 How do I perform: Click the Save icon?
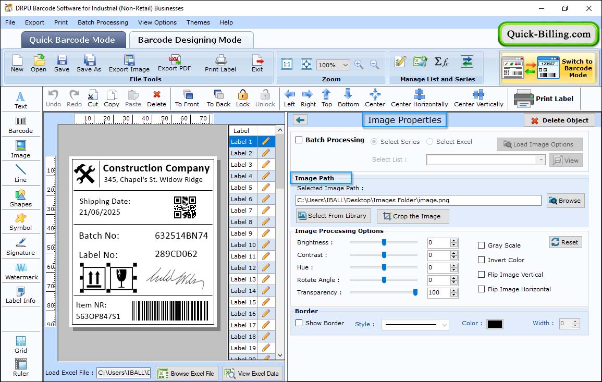pyautogui.click(x=62, y=64)
